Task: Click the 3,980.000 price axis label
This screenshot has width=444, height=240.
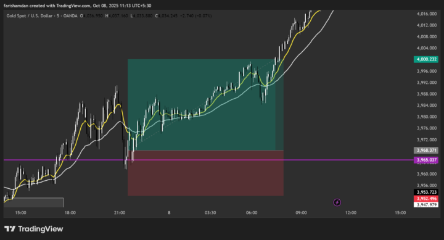Action: 427,117
